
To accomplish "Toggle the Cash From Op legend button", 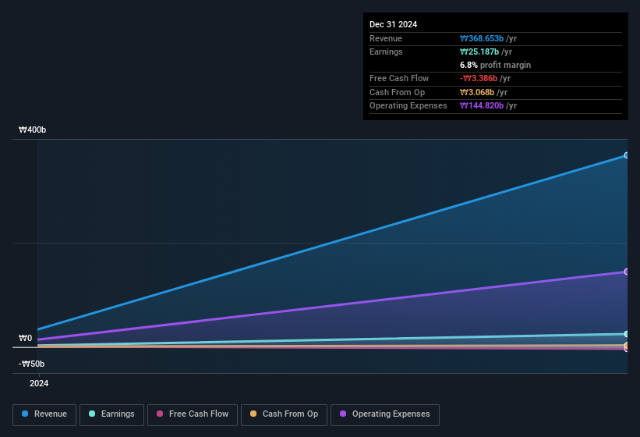I will [x=284, y=414].
